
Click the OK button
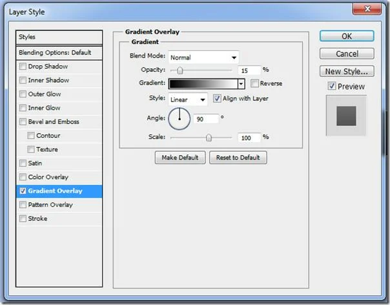pyautogui.click(x=347, y=36)
